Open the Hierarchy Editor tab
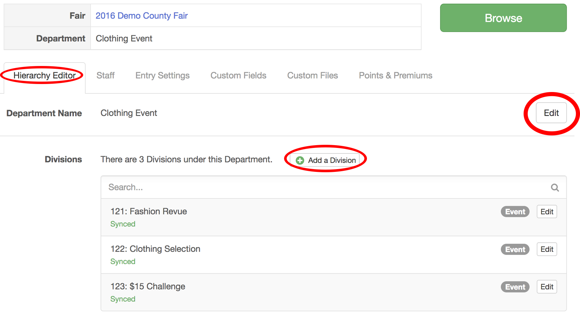Viewport: 580px width, 333px height. click(45, 76)
